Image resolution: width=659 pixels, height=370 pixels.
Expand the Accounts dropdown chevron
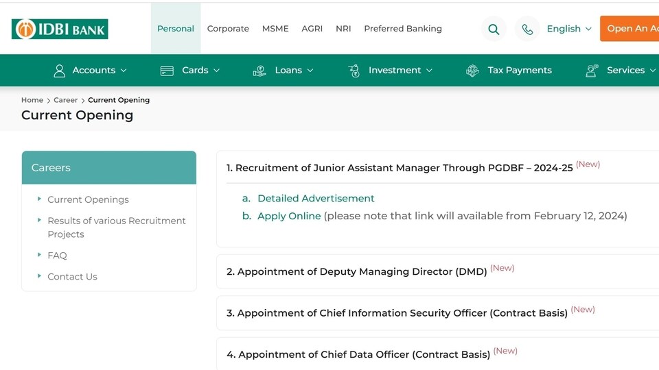coord(124,71)
